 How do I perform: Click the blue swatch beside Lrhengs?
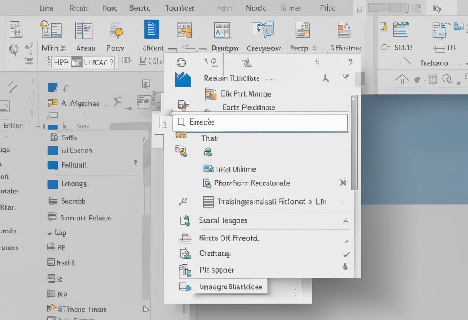(53, 184)
